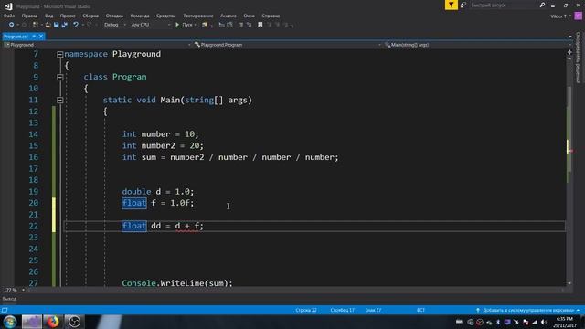Screen dimensions: 585x329
Task: Open the document tabs overflow arrow
Action: coord(569,37)
